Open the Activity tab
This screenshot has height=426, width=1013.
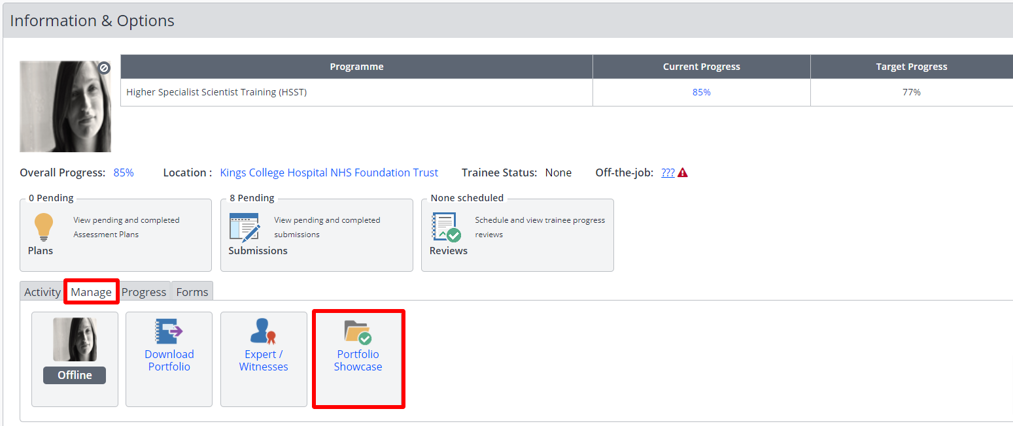(x=43, y=292)
